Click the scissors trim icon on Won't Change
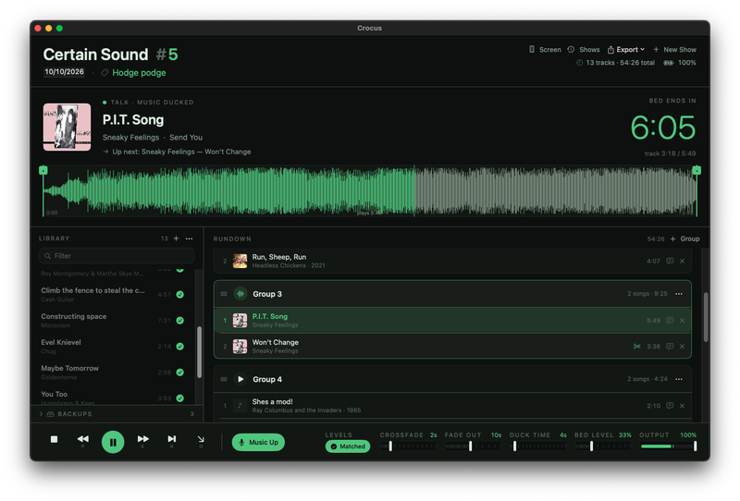 pyautogui.click(x=636, y=347)
